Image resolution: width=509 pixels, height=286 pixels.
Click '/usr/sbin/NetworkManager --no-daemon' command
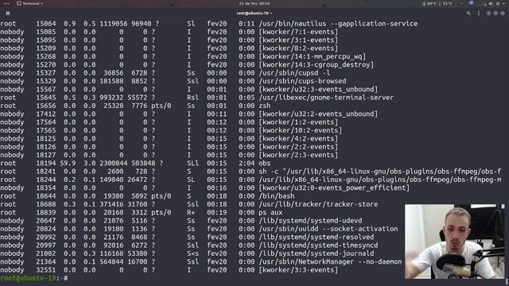330,261
